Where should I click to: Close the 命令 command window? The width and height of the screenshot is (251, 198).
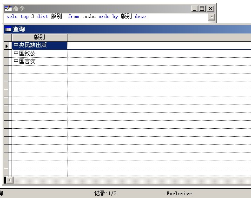point(211,9)
